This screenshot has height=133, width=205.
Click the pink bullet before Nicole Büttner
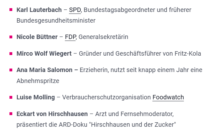[11, 37]
